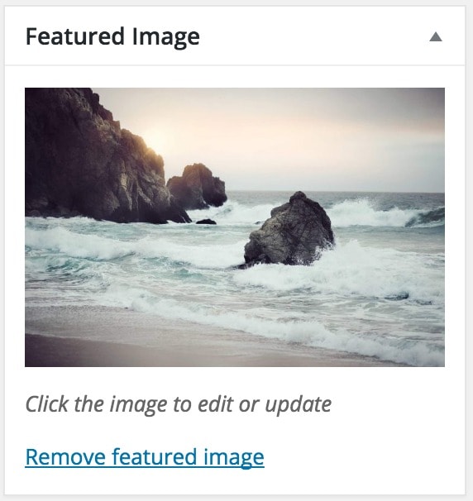Image resolution: width=473 pixels, height=501 pixels.
Task: Open the ocean rocks image for editing
Action: [x=235, y=227]
